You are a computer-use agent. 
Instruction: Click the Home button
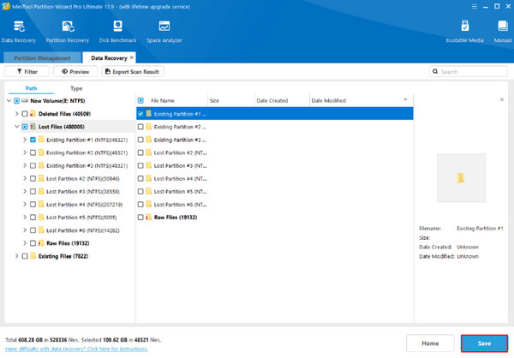(x=430, y=343)
